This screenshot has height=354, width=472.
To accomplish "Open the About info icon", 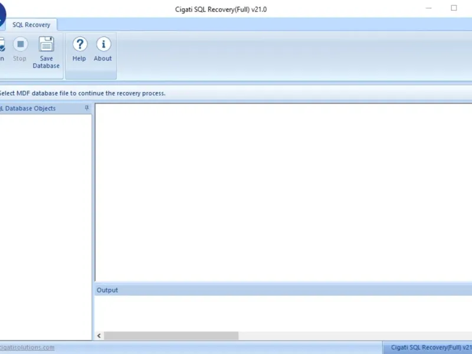I will point(103,44).
